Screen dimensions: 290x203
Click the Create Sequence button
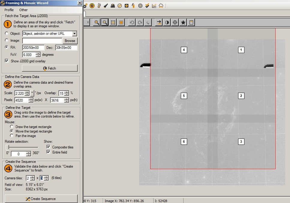(x=41, y=199)
